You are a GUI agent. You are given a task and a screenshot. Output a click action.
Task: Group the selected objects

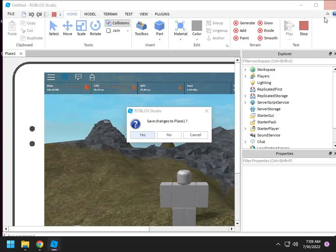click(x=215, y=23)
